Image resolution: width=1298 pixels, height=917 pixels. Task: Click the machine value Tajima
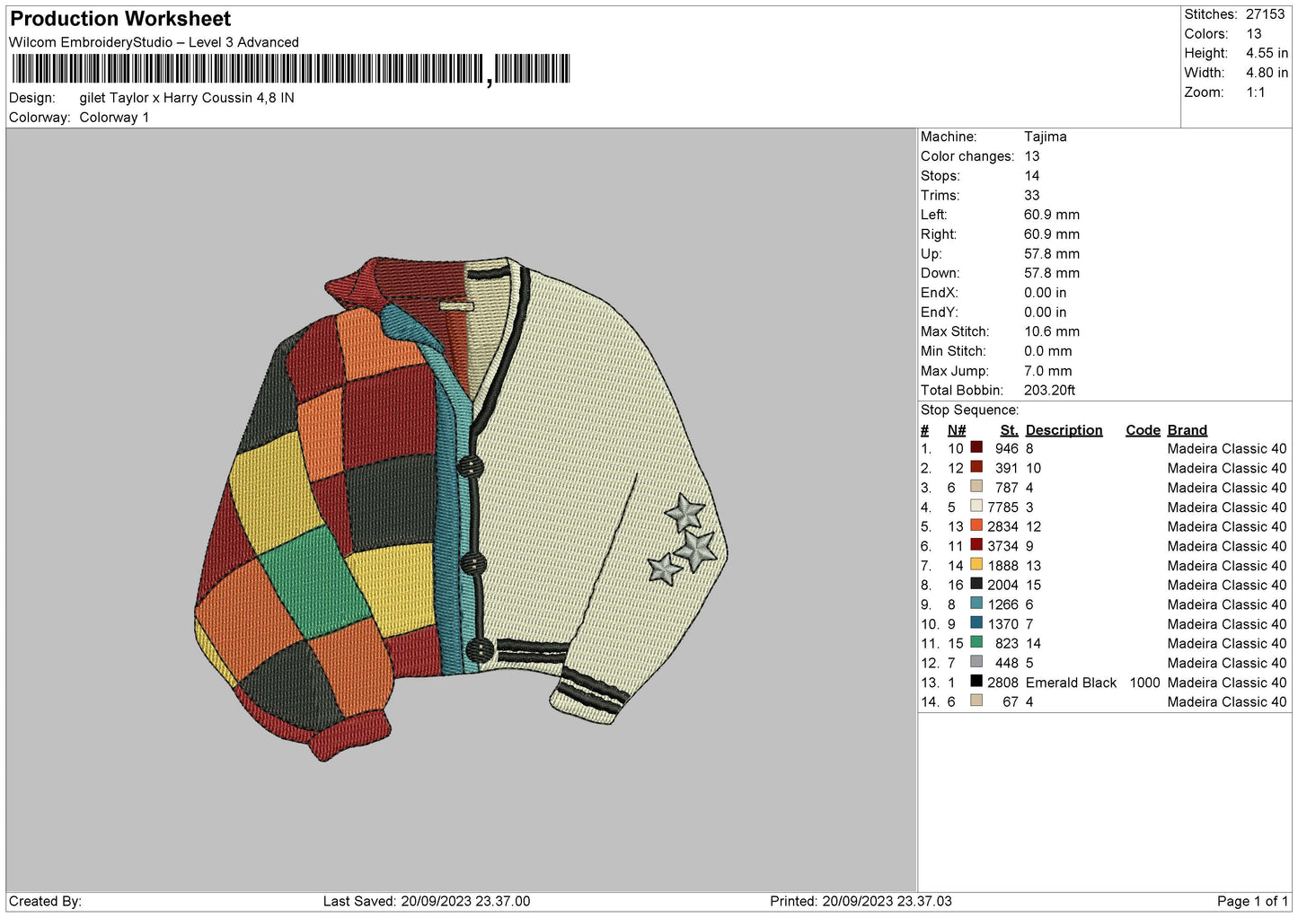(1046, 137)
